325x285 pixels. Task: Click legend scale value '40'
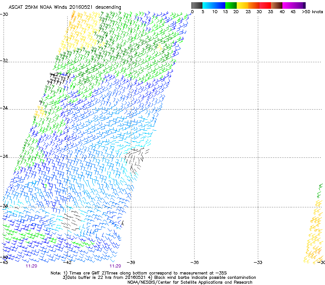point(282,12)
